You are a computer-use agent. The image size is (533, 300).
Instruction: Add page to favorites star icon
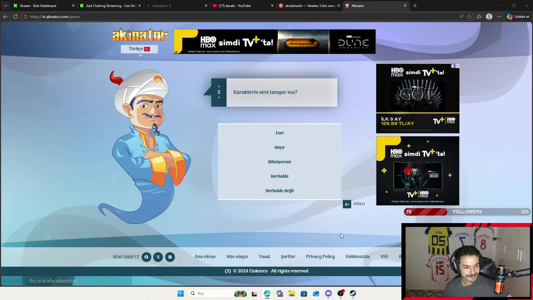(x=469, y=17)
